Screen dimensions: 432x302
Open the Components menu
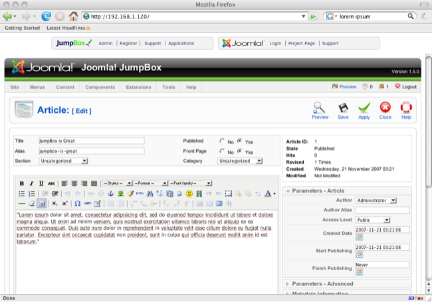pyautogui.click(x=100, y=87)
